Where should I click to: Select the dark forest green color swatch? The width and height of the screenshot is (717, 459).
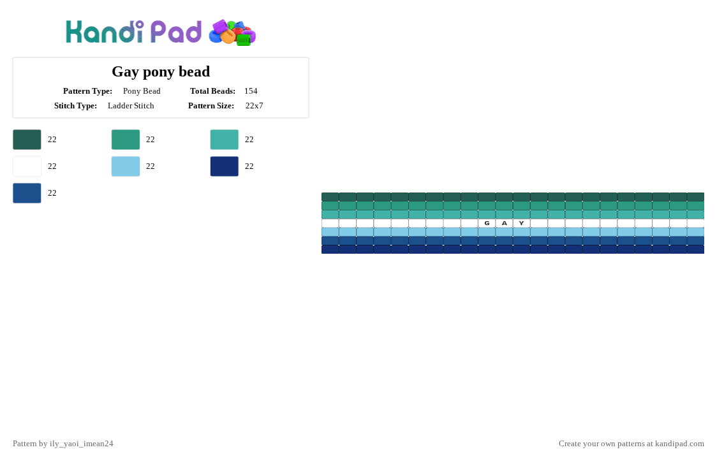(27, 140)
